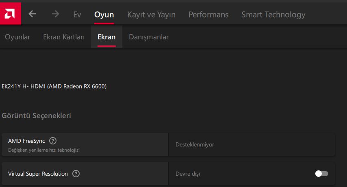The image size is (347, 187).
Task: Go to Smart Technology tab
Action: [x=273, y=15]
